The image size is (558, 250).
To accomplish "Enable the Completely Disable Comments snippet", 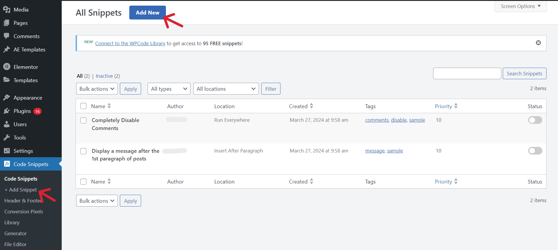I will [x=535, y=120].
